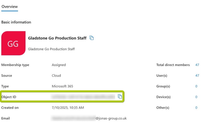Select the Cloud source value

click(x=56, y=75)
